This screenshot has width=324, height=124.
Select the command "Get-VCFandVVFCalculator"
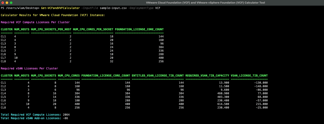tap(60, 8)
